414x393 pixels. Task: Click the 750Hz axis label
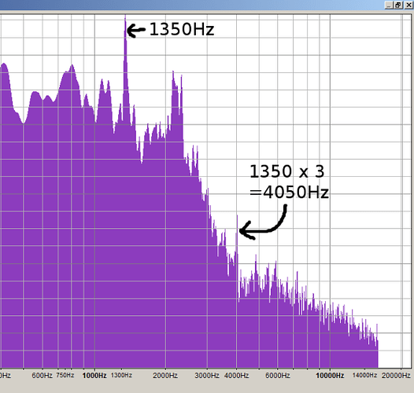(x=65, y=375)
